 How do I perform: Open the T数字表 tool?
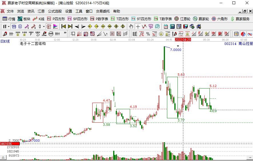[163, 19]
